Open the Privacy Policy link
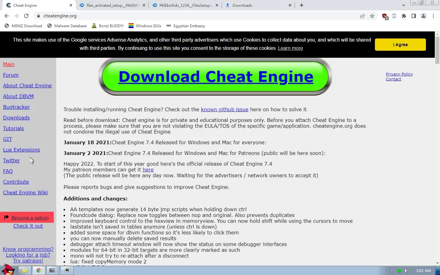The image size is (440, 275). [x=399, y=74]
